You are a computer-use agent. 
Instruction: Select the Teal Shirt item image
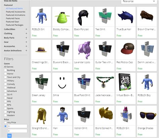pos(104,17)
